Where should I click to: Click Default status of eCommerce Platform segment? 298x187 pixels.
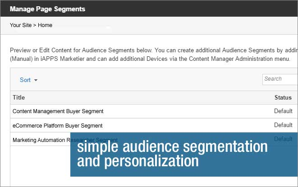(x=283, y=125)
